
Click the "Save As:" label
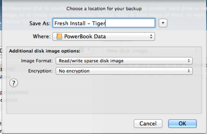(x=40, y=23)
